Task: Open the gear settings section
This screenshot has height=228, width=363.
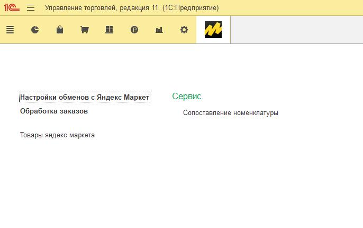Action: coord(184,30)
